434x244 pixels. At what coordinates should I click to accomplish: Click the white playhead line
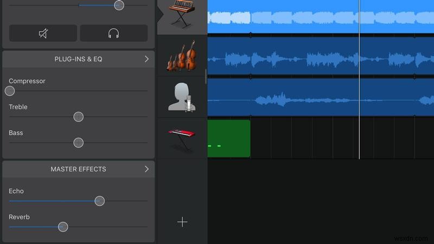tap(359, 80)
